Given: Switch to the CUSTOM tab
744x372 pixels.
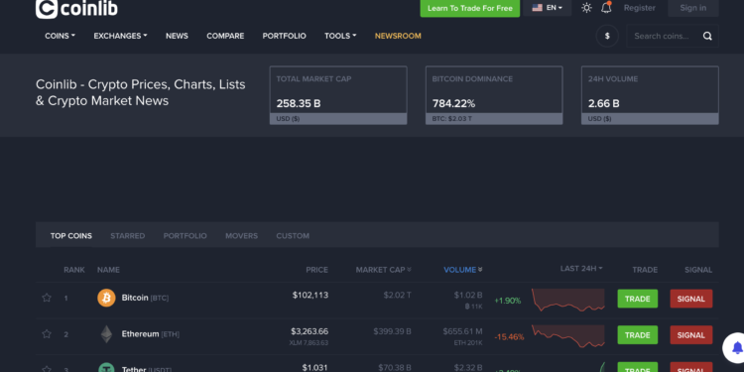Looking at the screenshot, I should pos(293,236).
